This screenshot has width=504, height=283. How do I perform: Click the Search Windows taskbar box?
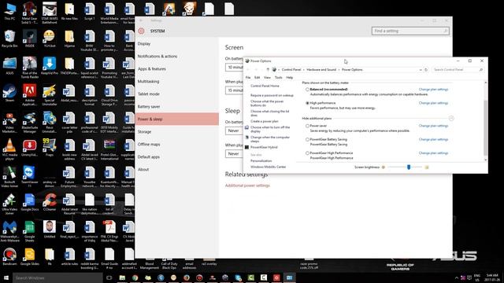(57, 277)
